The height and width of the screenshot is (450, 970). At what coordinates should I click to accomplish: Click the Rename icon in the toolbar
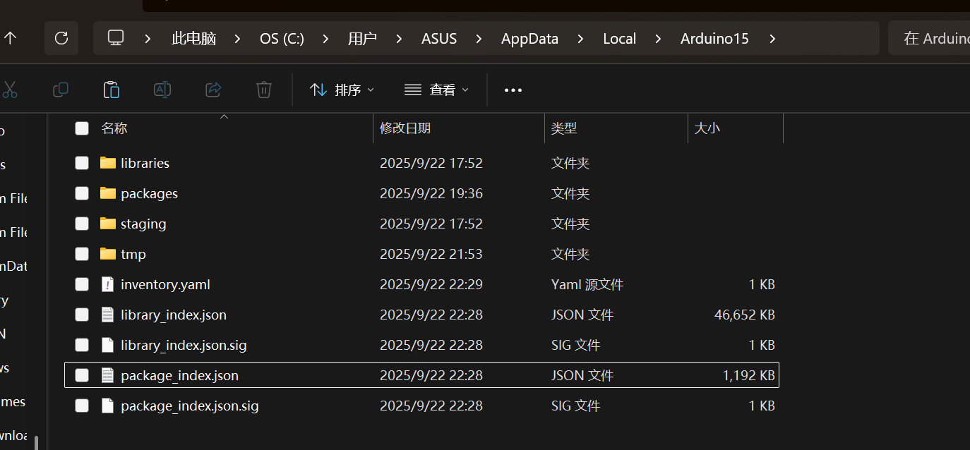[x=162, y=90]
